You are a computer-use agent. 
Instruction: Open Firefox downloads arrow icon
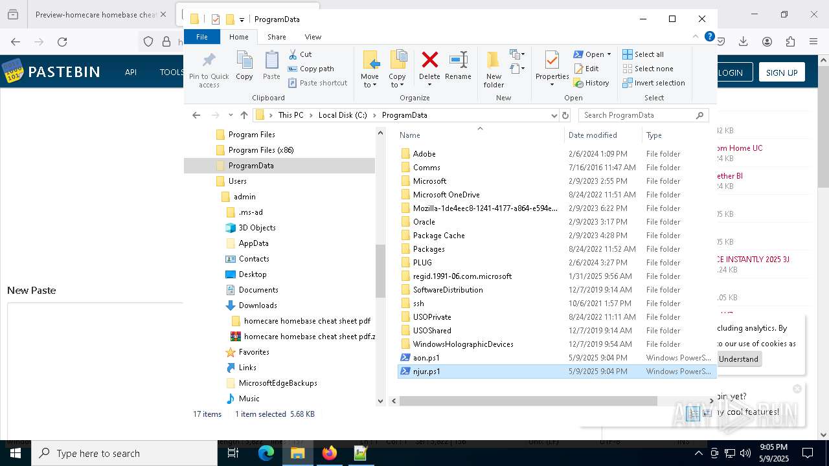point(744,41)
